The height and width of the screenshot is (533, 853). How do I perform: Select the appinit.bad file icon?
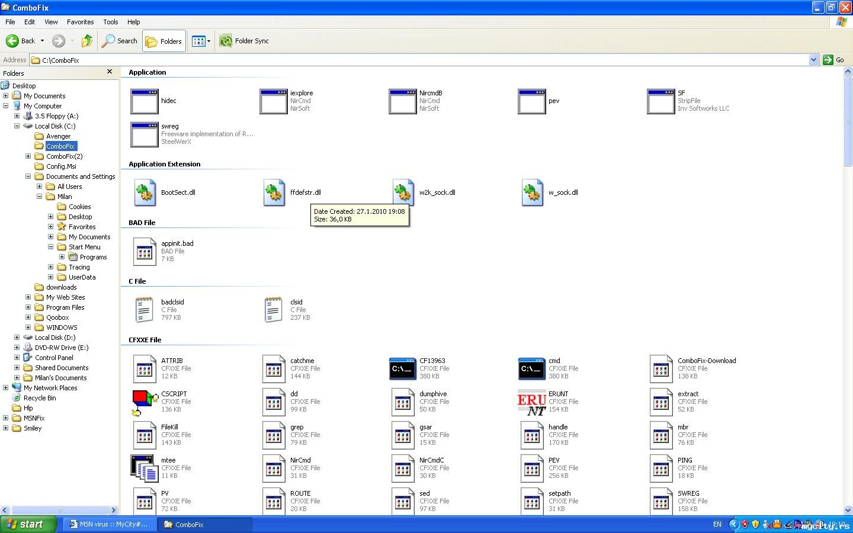click(145, 252)
